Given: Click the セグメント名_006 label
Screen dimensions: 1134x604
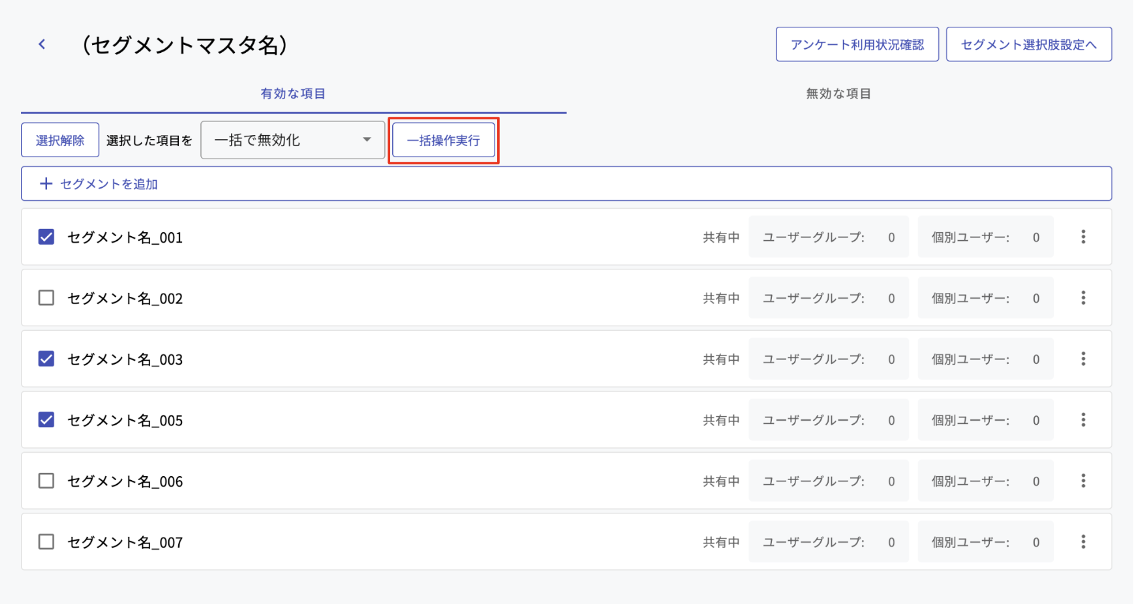Looking at the screenshot, I should click(125, 481).
